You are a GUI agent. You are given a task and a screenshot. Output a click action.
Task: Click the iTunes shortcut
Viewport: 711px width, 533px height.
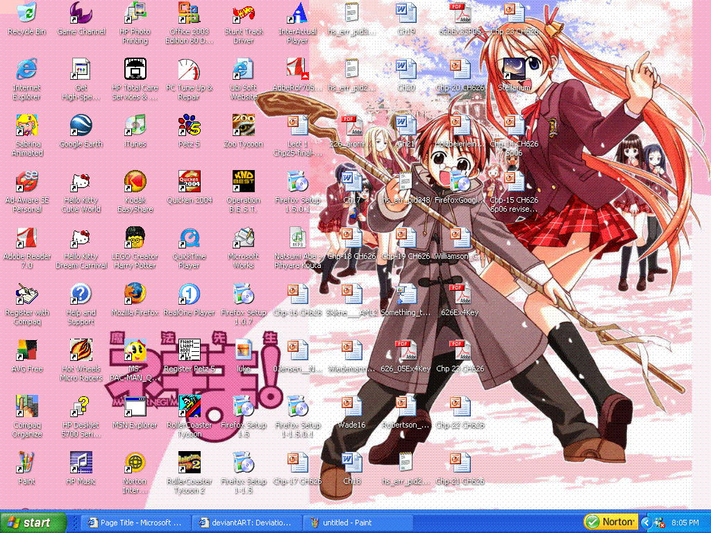[135, 125]
